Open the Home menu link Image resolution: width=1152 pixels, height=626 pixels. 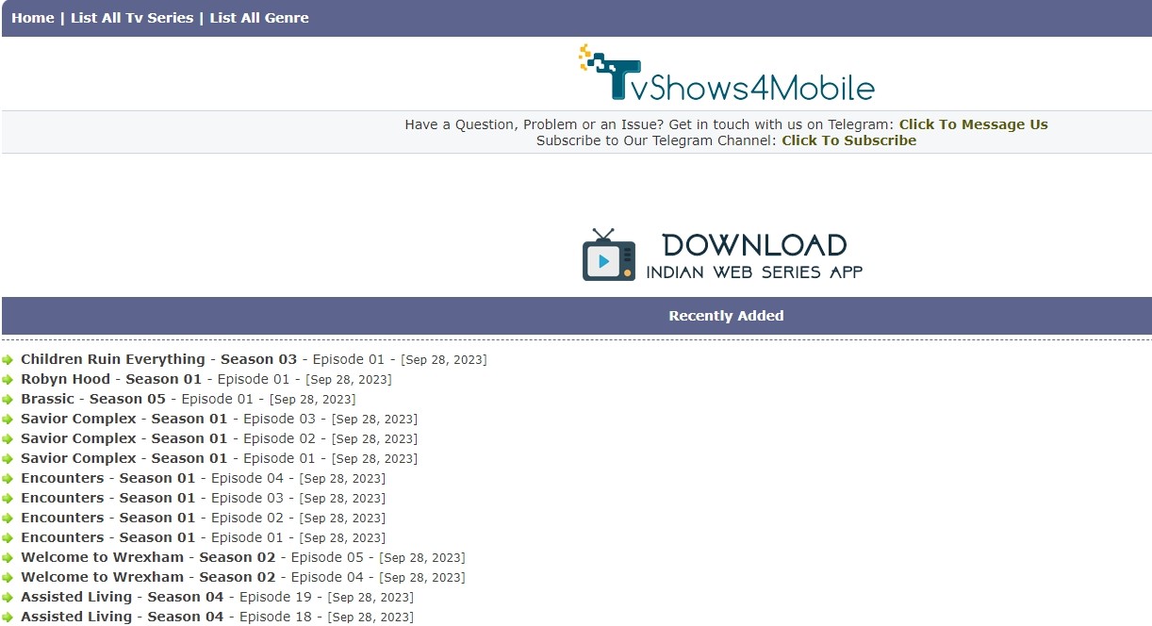pyautogui.click(x=33, y=18)
